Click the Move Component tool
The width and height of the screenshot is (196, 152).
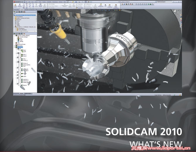click(110, 6)
